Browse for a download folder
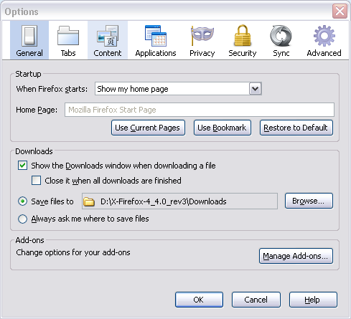The image size is (351, 319). click(309, 201)
